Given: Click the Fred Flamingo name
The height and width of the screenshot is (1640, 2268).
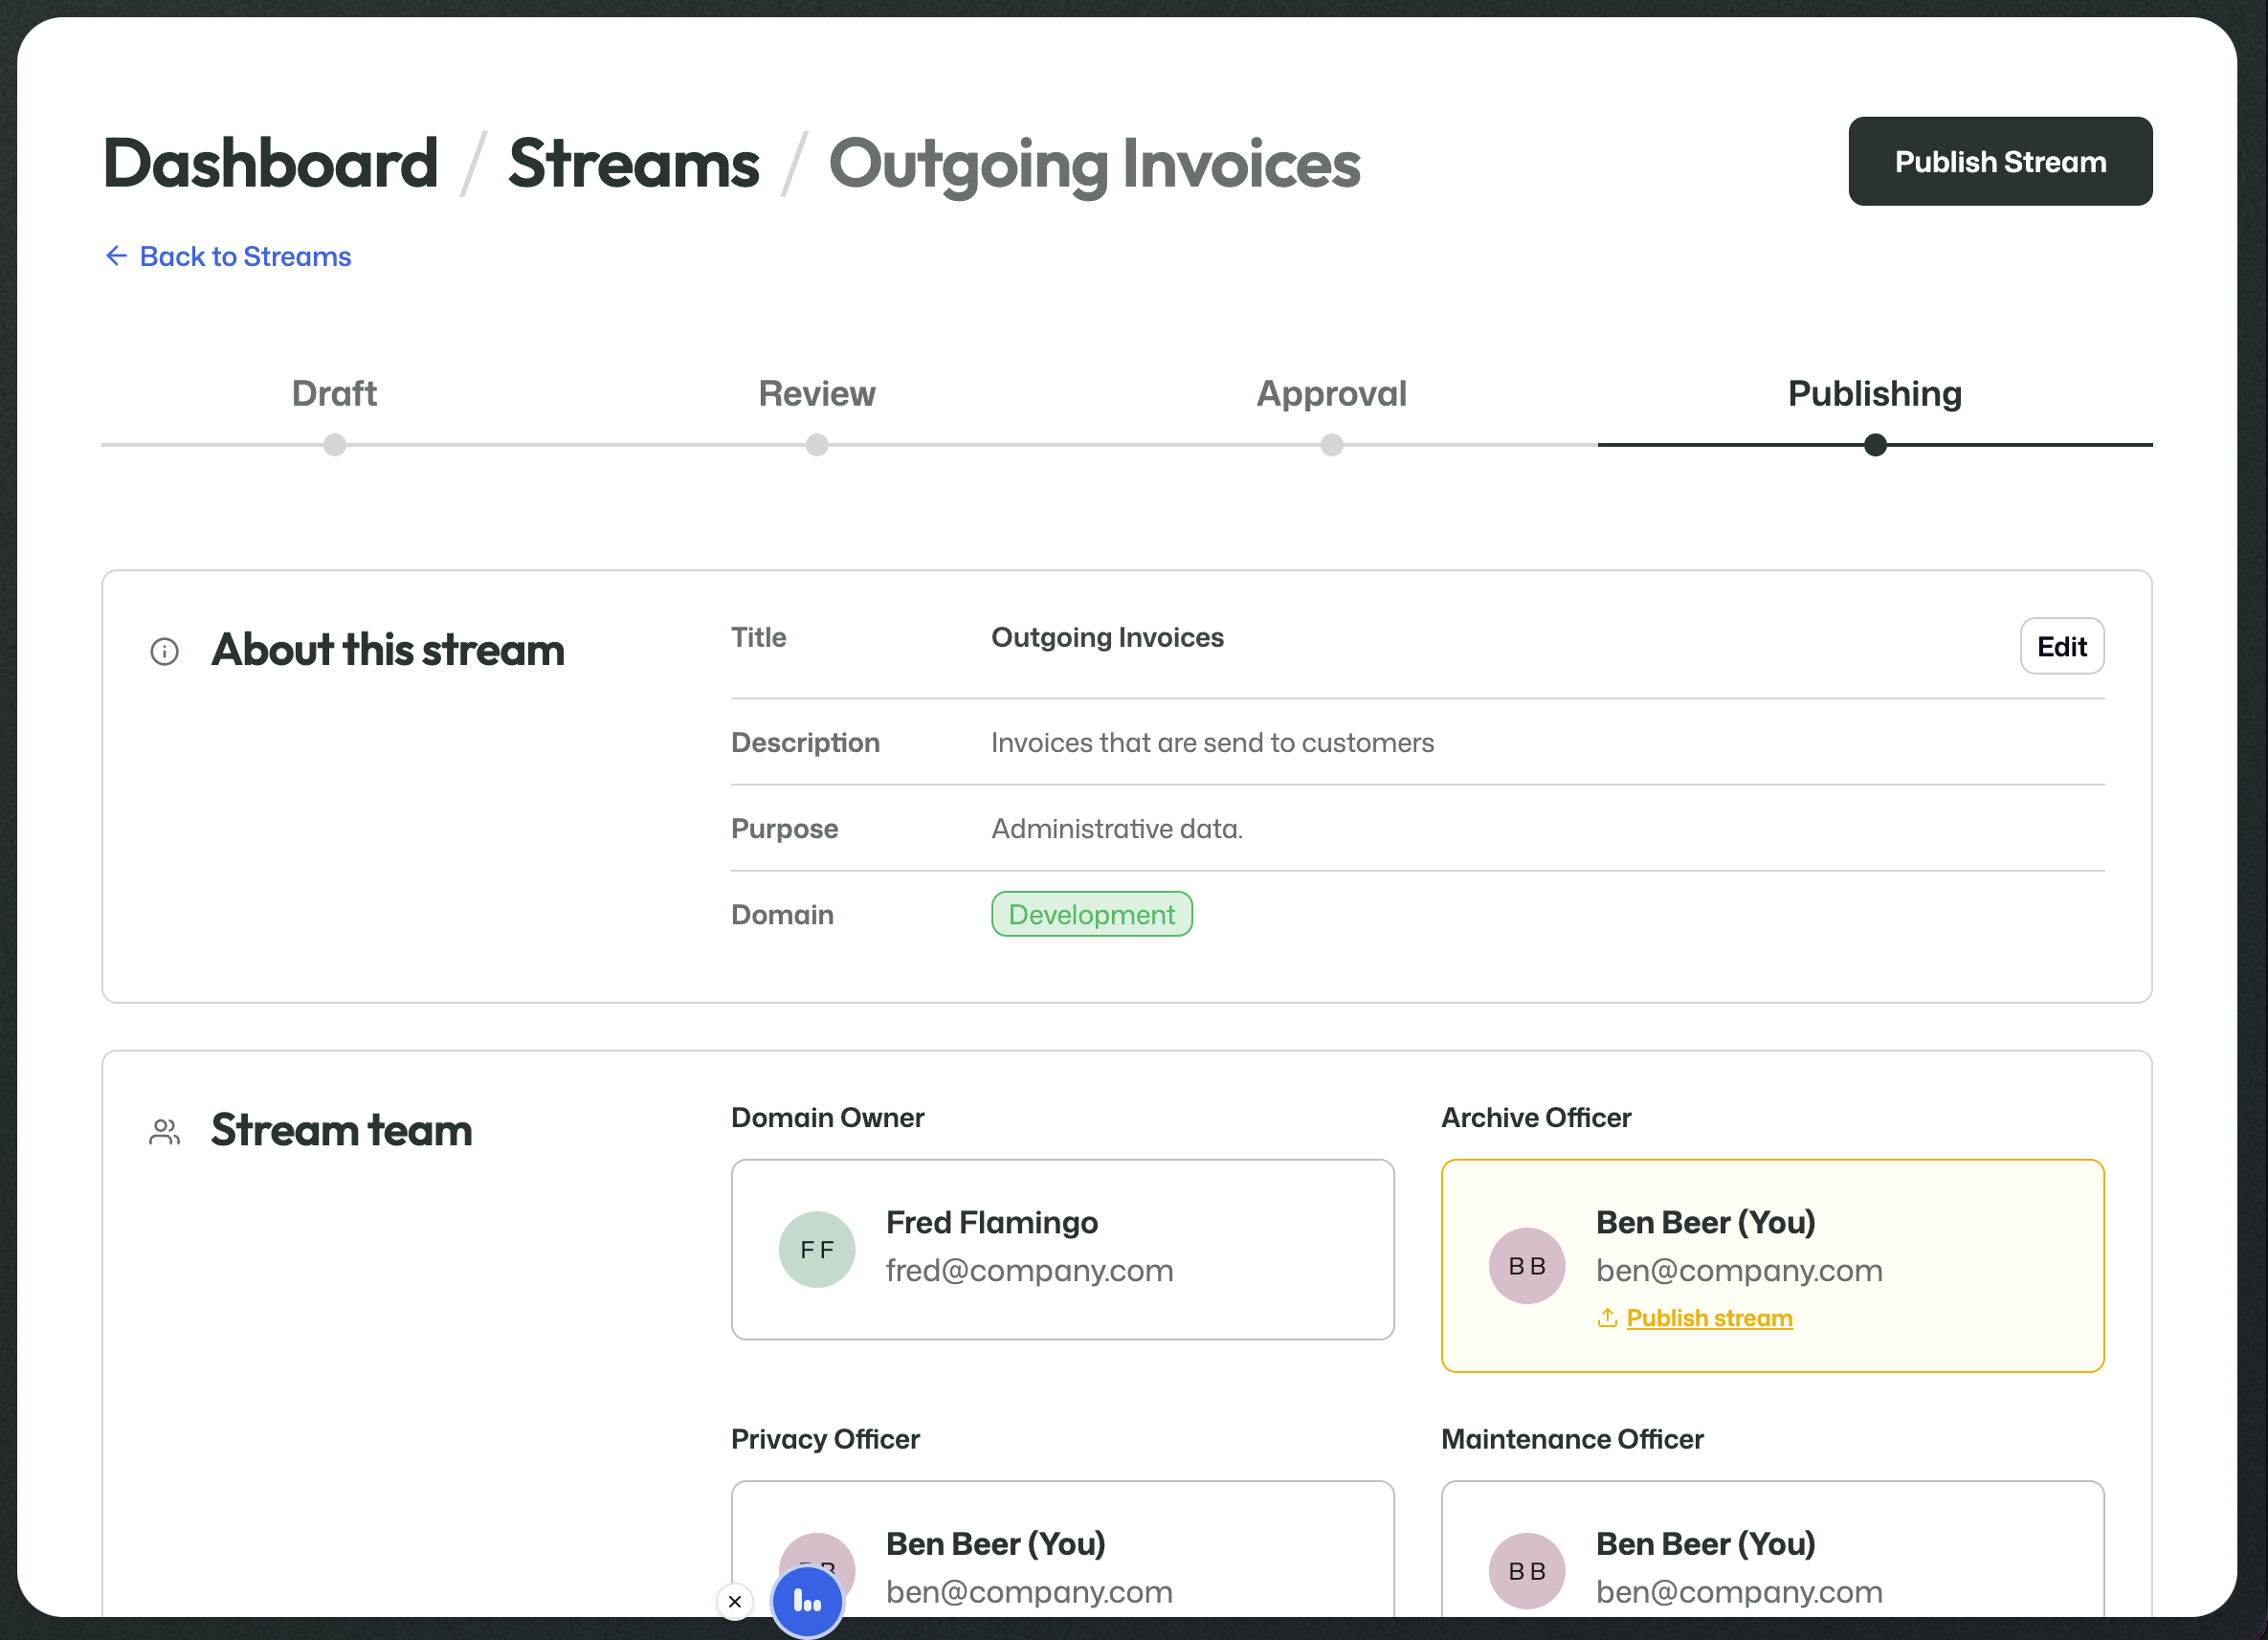Looking at the screenshot, I should click(x=992, y=1222).
